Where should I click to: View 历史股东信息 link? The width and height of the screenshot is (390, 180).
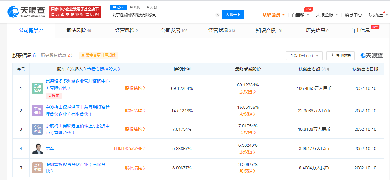tap(57, 55)
